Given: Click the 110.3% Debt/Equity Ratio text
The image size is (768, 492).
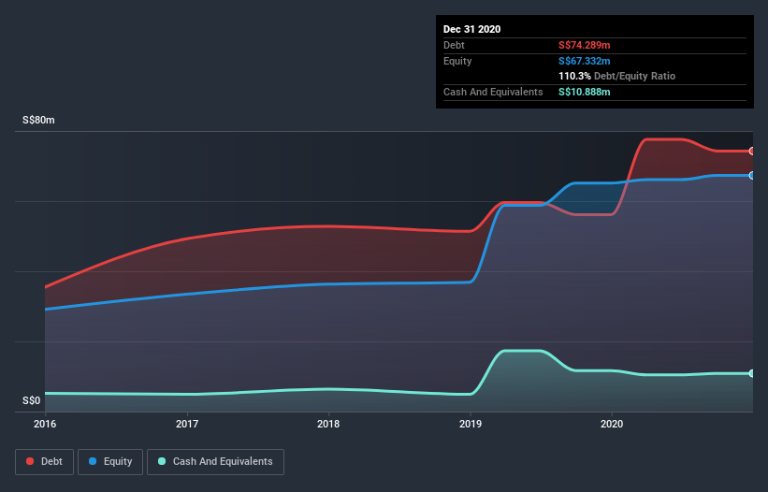Looking at the screenshot, I should point(616,76).
